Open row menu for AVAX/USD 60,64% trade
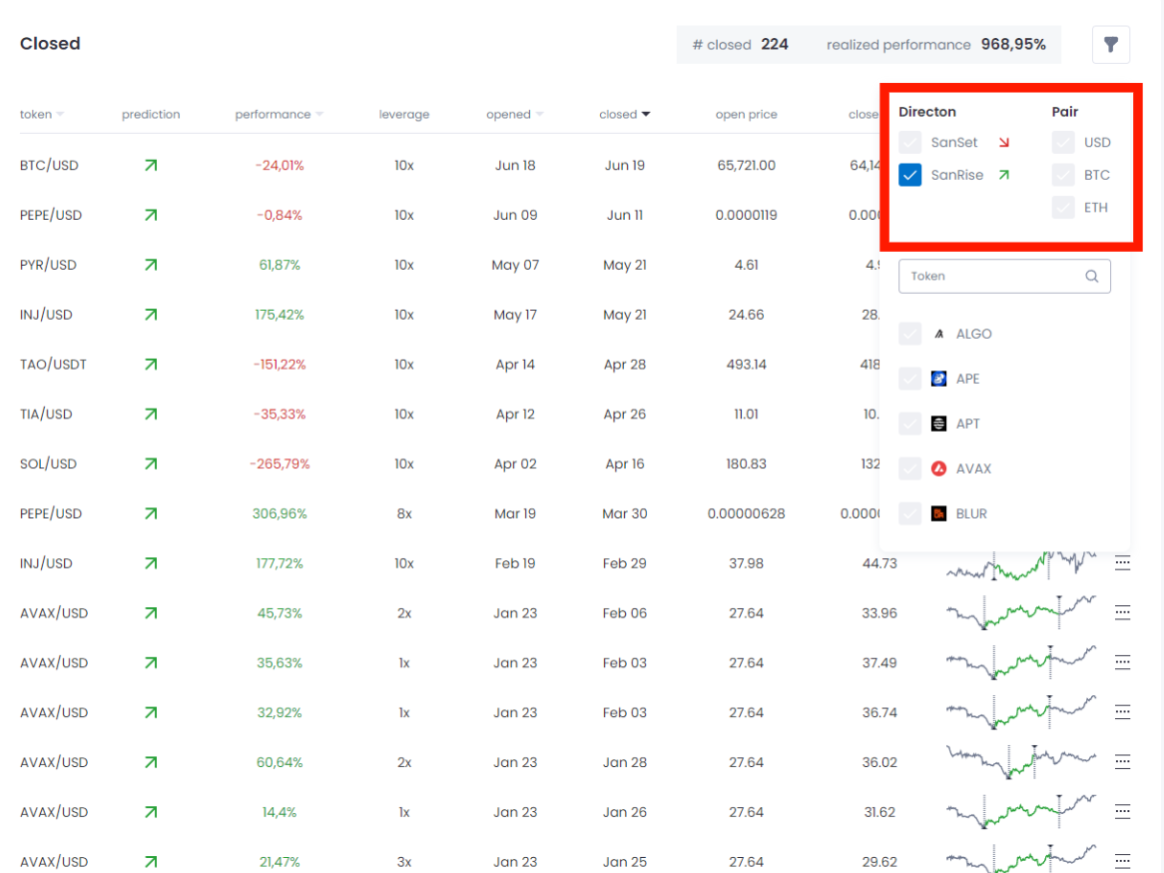1164x873 pixels. (1122, 761)
